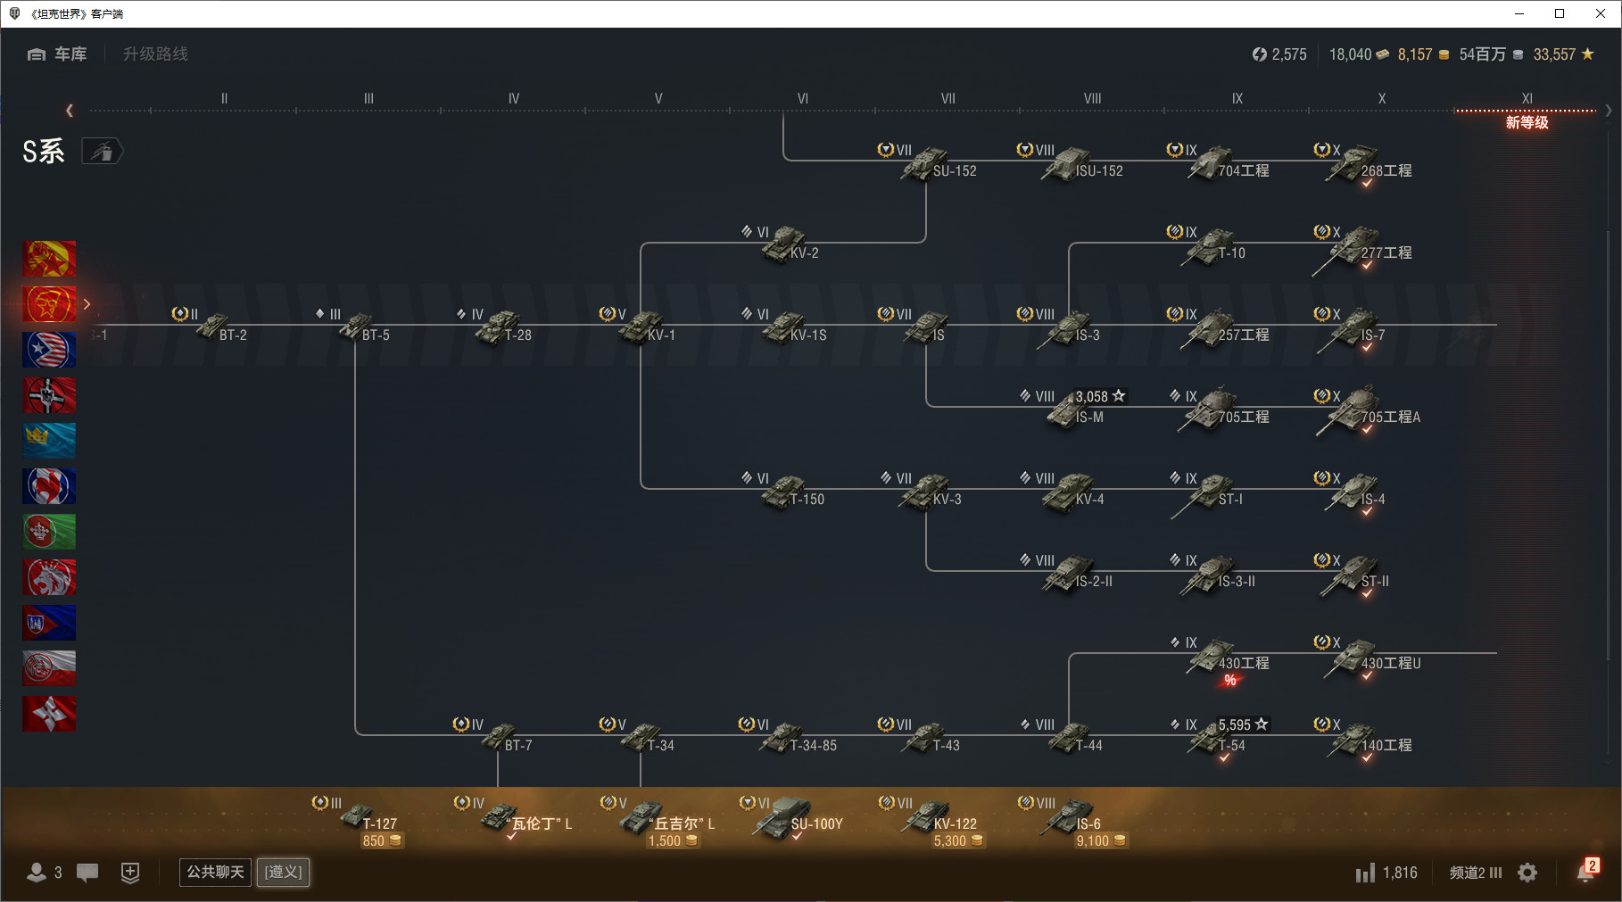This screenshot has height=902, width=1622.
Task: Select the China nation flag
Action: coord(49,259)
